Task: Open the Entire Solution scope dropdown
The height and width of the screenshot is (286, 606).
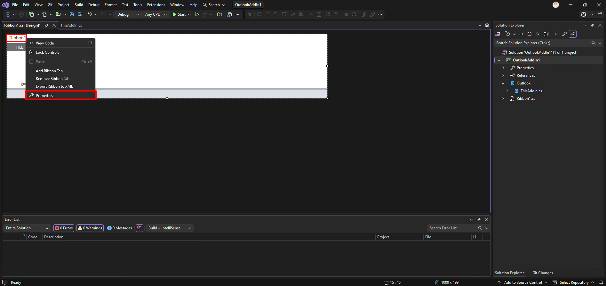Action: tap(27, 228)
